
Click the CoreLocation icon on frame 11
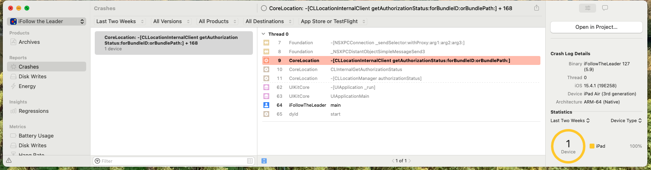pyautogui.click(x=266, y=78)
